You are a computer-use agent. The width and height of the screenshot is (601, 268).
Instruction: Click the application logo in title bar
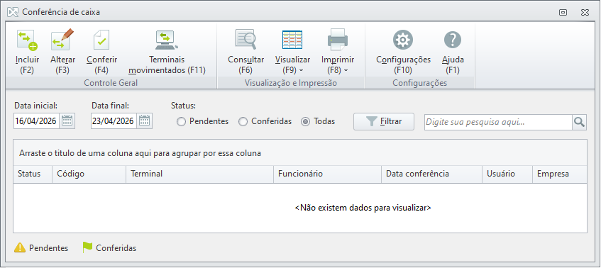coord(13,12)
